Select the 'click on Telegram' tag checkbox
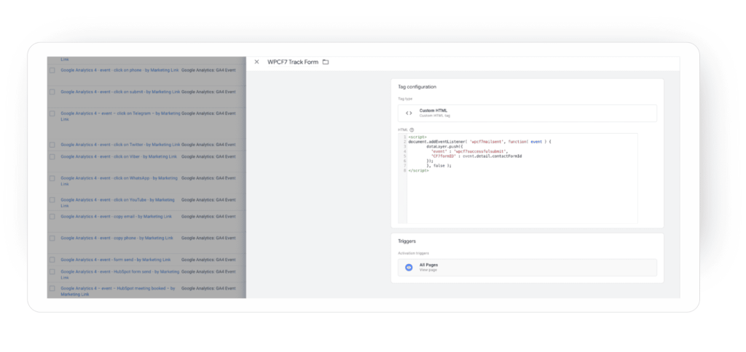 point(52,113)
